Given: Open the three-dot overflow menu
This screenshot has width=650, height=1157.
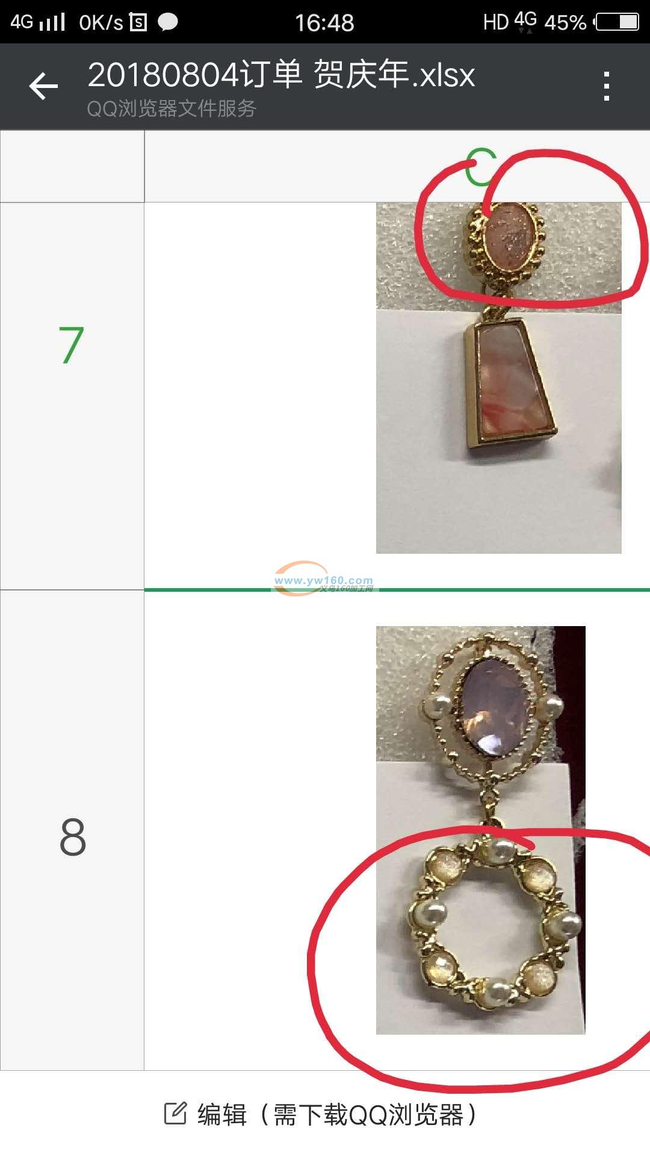Looking at the screenshot, I should point(607,86).
